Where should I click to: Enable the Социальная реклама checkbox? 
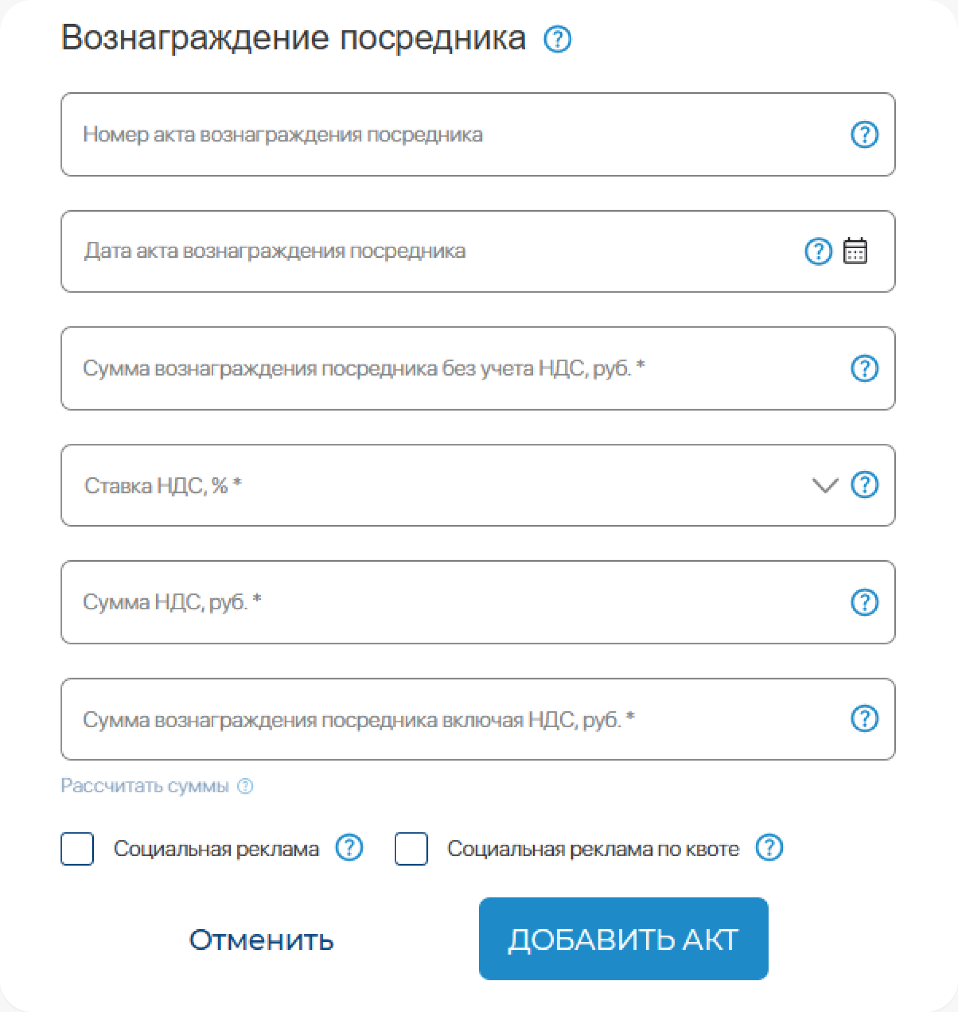[77, 849]
